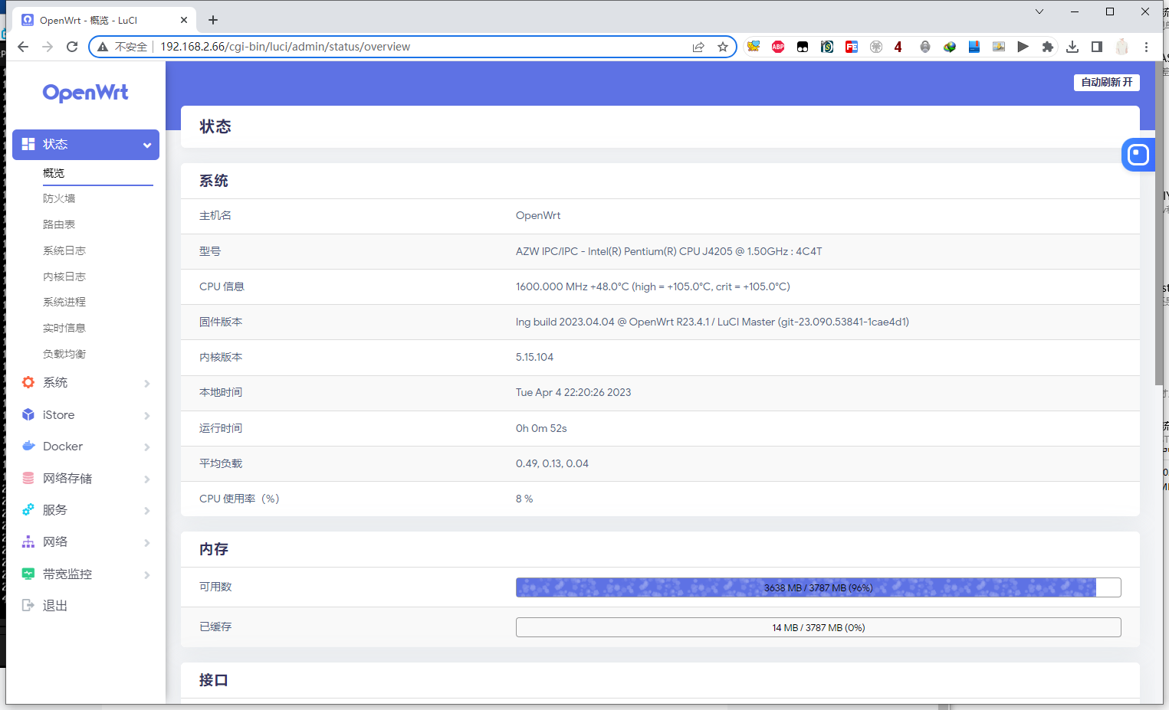Click the 退出 logout icon

pos(28,605)
